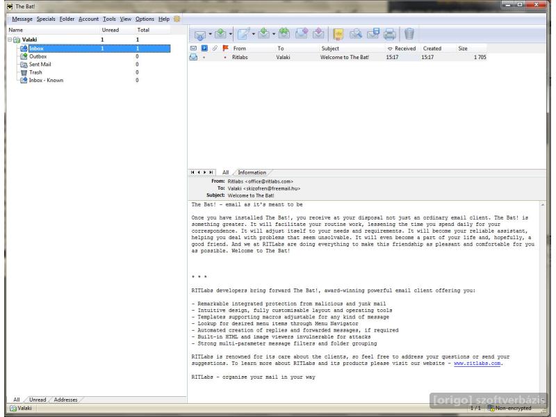Click the Save message floppy icon
The width and height of the screenshot is (556, 417).
(373, 33)
